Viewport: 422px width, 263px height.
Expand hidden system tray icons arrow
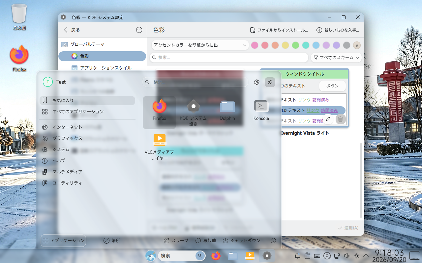click(366, 256)
